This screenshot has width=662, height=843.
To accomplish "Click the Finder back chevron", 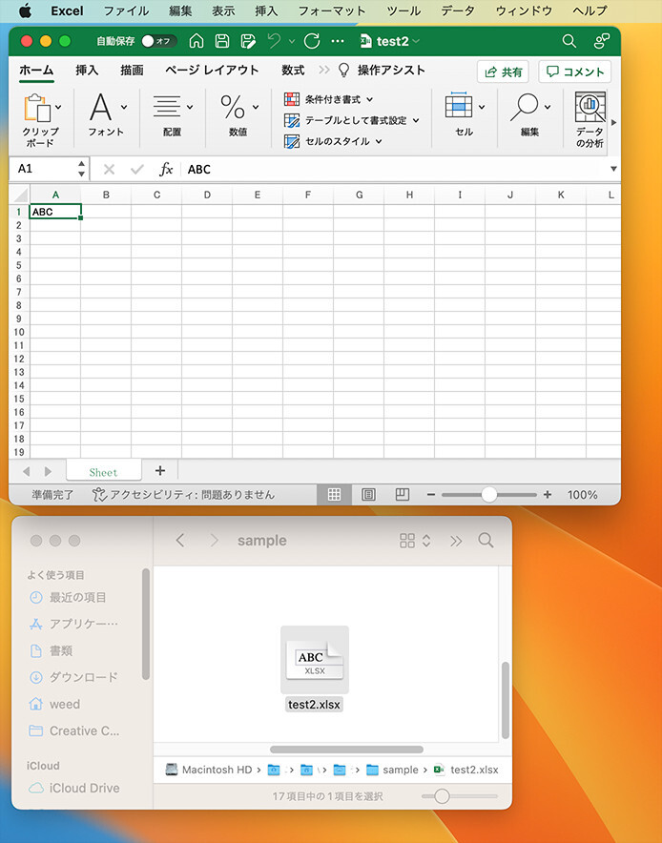I will pyautogui.click(x=180, y=541).
